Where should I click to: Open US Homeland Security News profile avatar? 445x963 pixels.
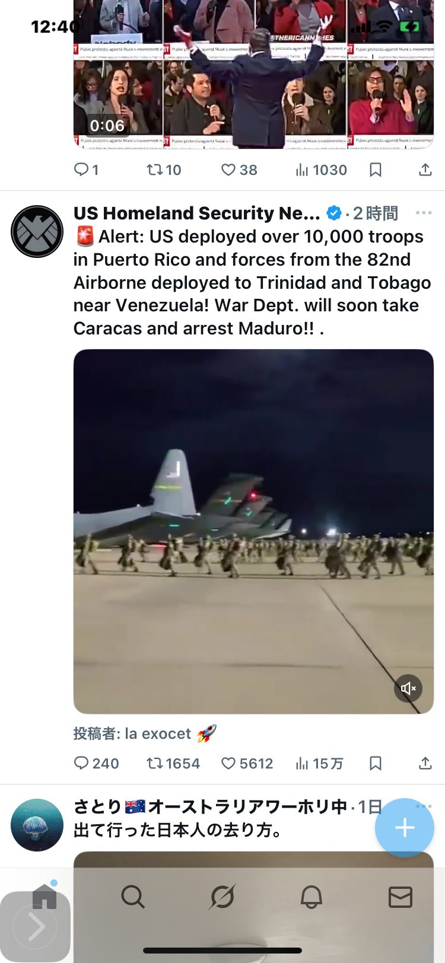coord(37,231)
